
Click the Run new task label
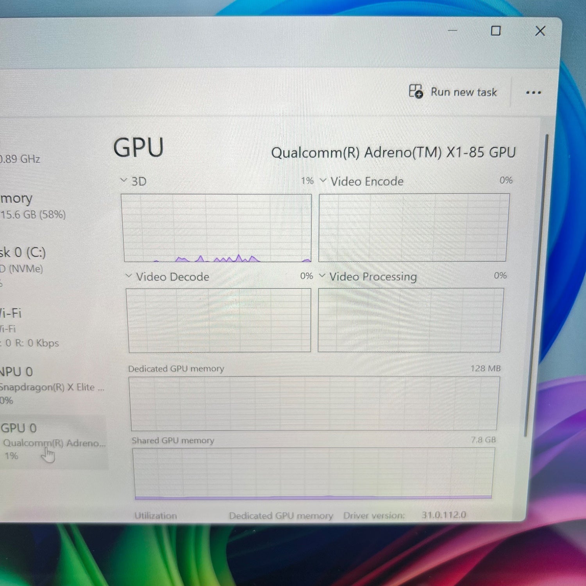(x=464, y=92)
